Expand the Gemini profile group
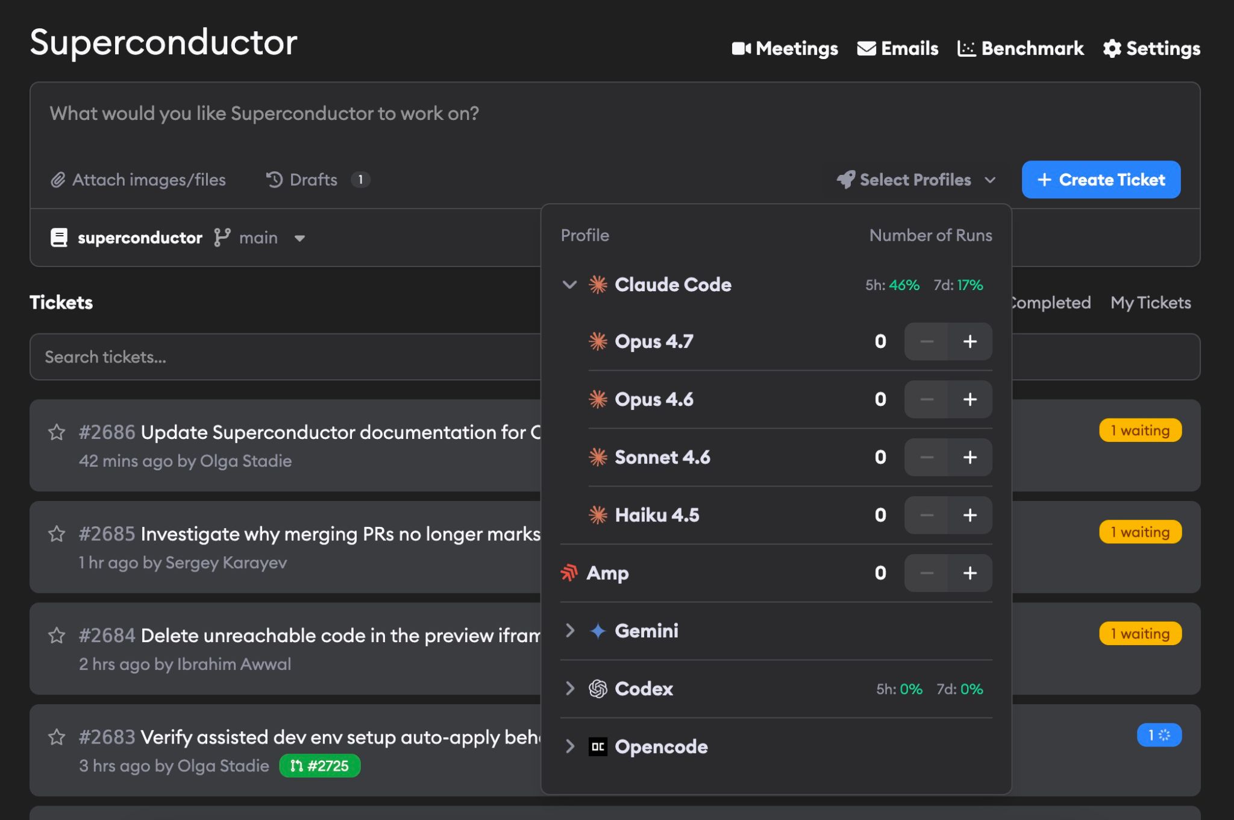This screenshot has height=820, width=1234. (569, 631)
